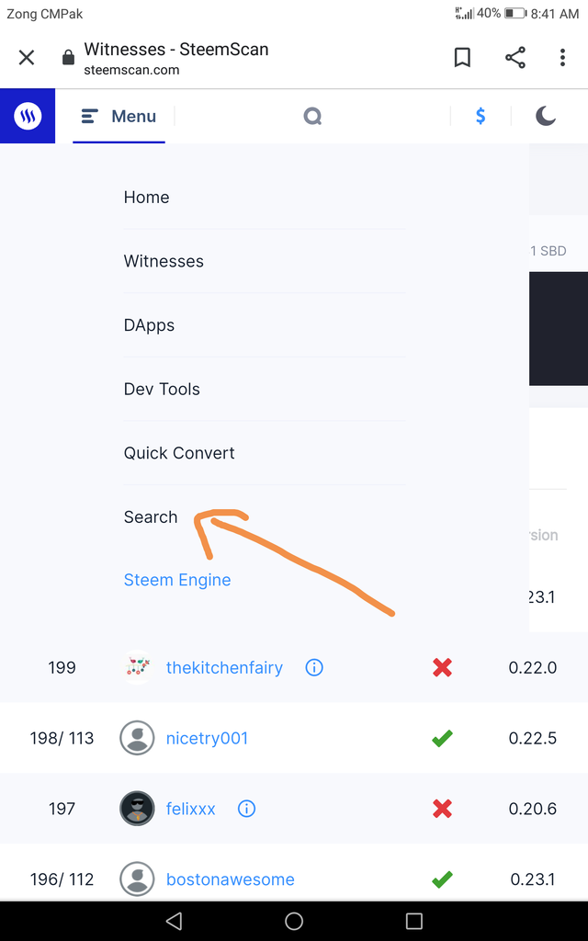Image resolution: width=588 pixels, height=941 pixels.
Task: Click the Steem logo icon
Action: tap(28, 117)
